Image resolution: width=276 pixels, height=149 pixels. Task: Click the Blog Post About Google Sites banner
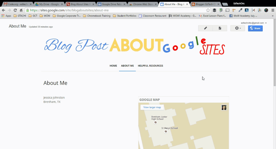coord(135,46)
